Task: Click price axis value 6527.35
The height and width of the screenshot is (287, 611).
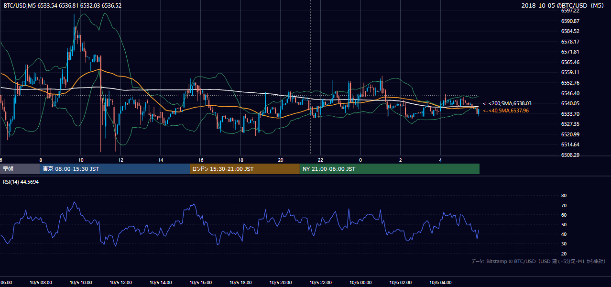Action: (x=570, y=124)
